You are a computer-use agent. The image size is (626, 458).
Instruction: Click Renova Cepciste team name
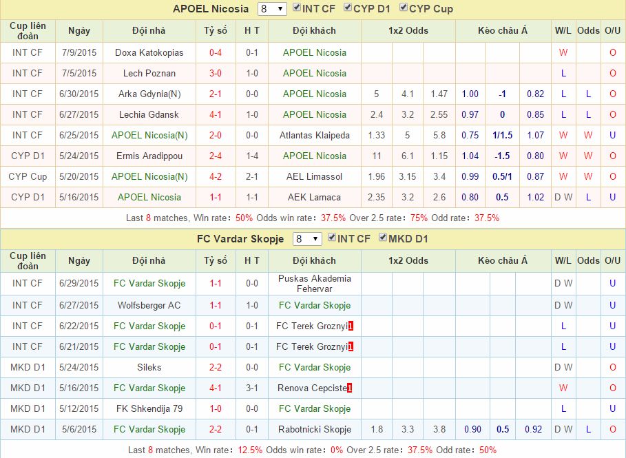click(x=312, y=388)
